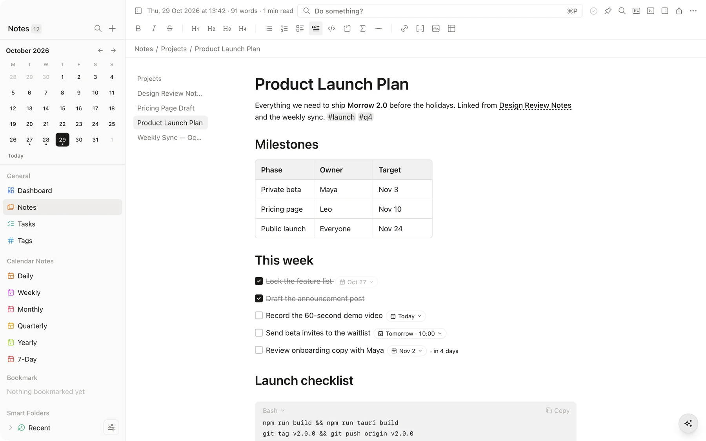The height and width of the screenshot is (441, 706).
Task: Insert a task checklist
Action: (x=300, y=29)
